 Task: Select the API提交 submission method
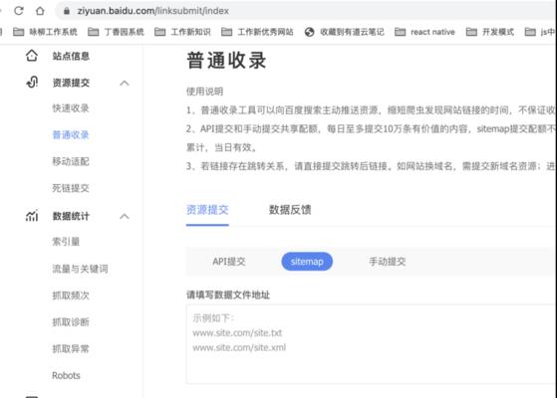[x=229, y=262]
